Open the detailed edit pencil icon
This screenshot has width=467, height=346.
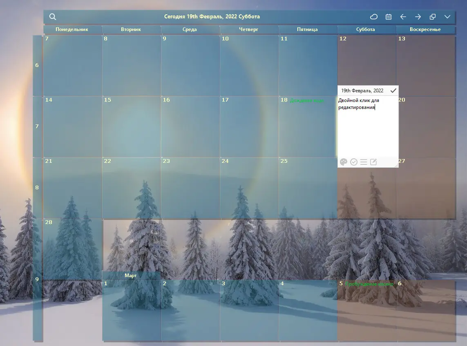pyautogui.click(x=373, y=162)
